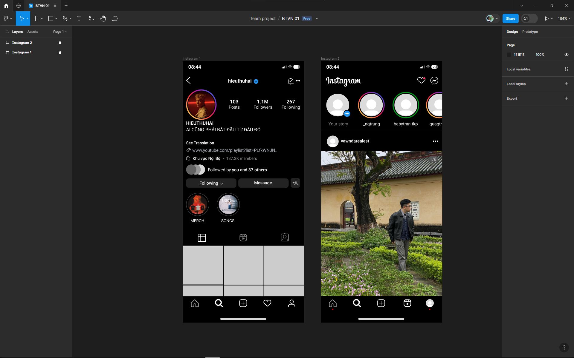Switch to the Prototype tab
The image size is (574, 358).
[x=530, y=32]
